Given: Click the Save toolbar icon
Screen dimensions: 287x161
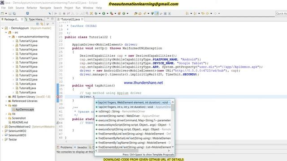Looking at the screenshot, I should [x=10, y=13].
